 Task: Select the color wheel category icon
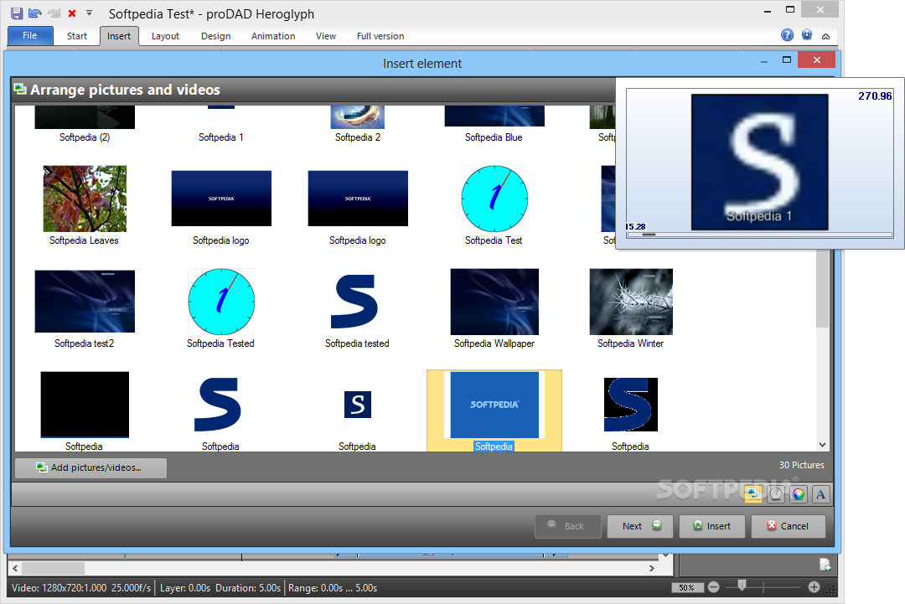point(799,493)
